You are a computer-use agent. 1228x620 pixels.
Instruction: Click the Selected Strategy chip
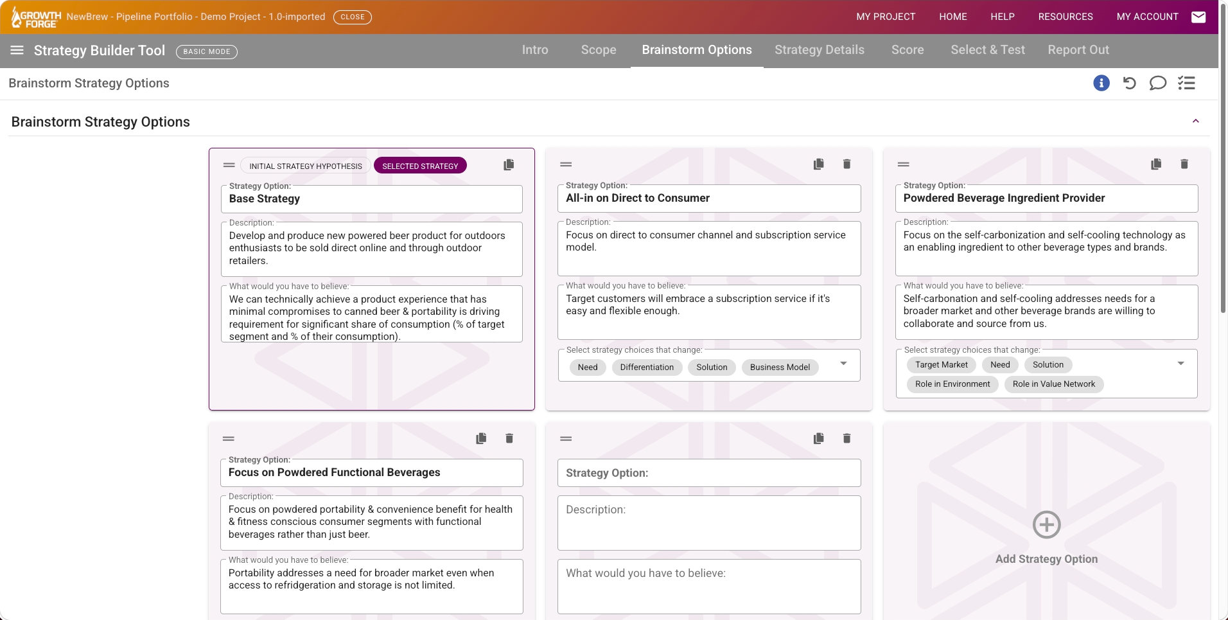(x=420, y=166)
